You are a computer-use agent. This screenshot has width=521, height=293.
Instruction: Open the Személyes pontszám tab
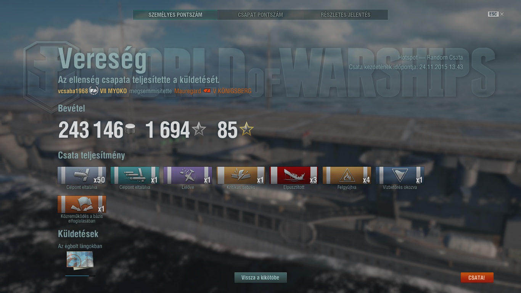click(x=175, y=15)
